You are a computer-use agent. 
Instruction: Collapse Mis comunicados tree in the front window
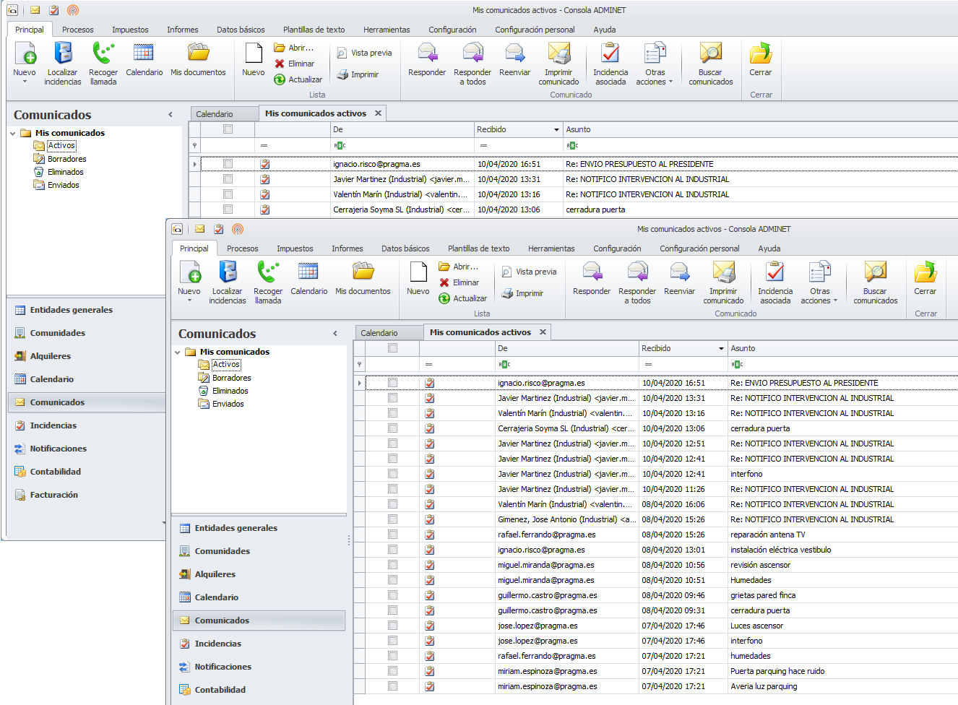point(178,352)
